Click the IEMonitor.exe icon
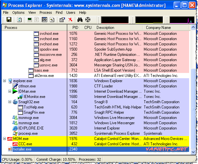The image size is (198, 164). click(x=20, y=97)
